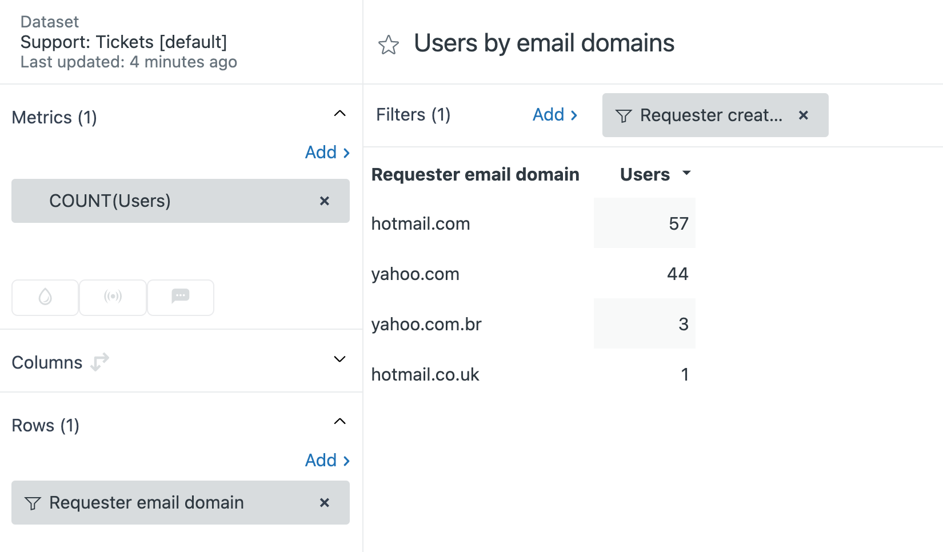
Task: Click the value 3 cell
Action: point(645,323)
